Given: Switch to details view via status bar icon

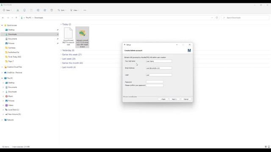Looking at the screenshot, I should point(265,147).
